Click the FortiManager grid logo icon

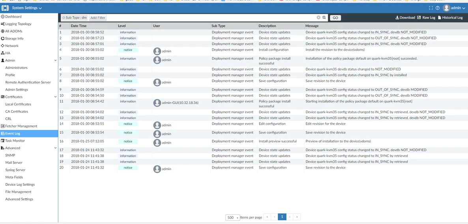(x=5, y=8)
